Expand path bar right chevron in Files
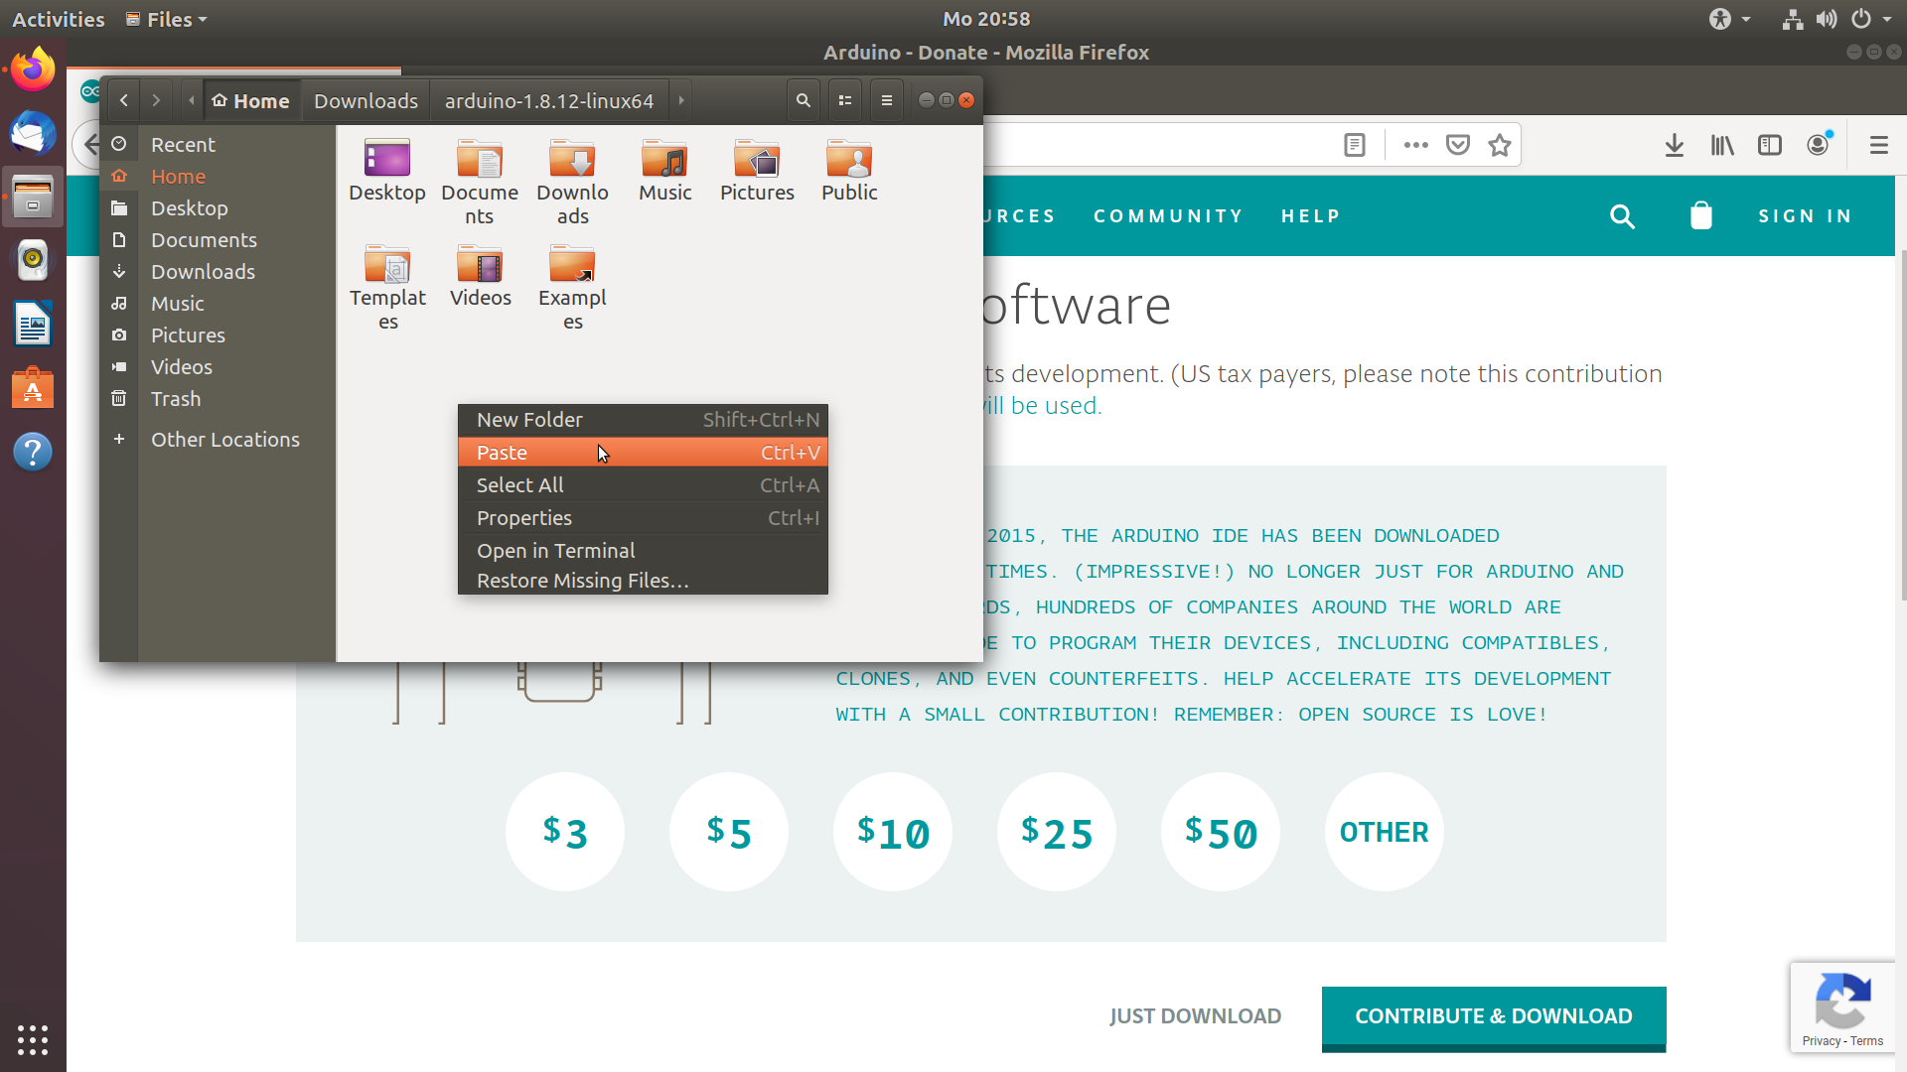The image size is (1907, 1072). [681, 100]
